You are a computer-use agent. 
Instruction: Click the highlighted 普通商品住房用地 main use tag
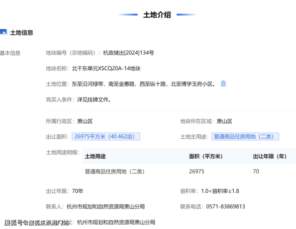pos(245,136)
